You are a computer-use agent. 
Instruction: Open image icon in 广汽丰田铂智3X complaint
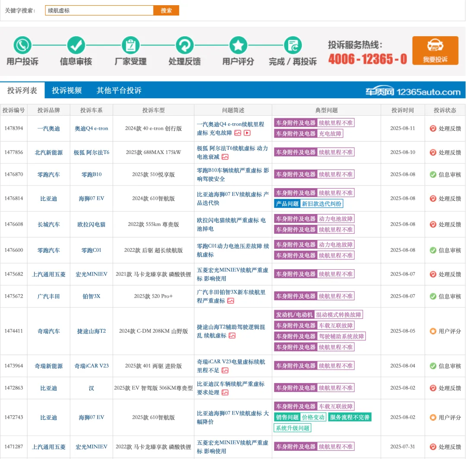coord(231,301)
